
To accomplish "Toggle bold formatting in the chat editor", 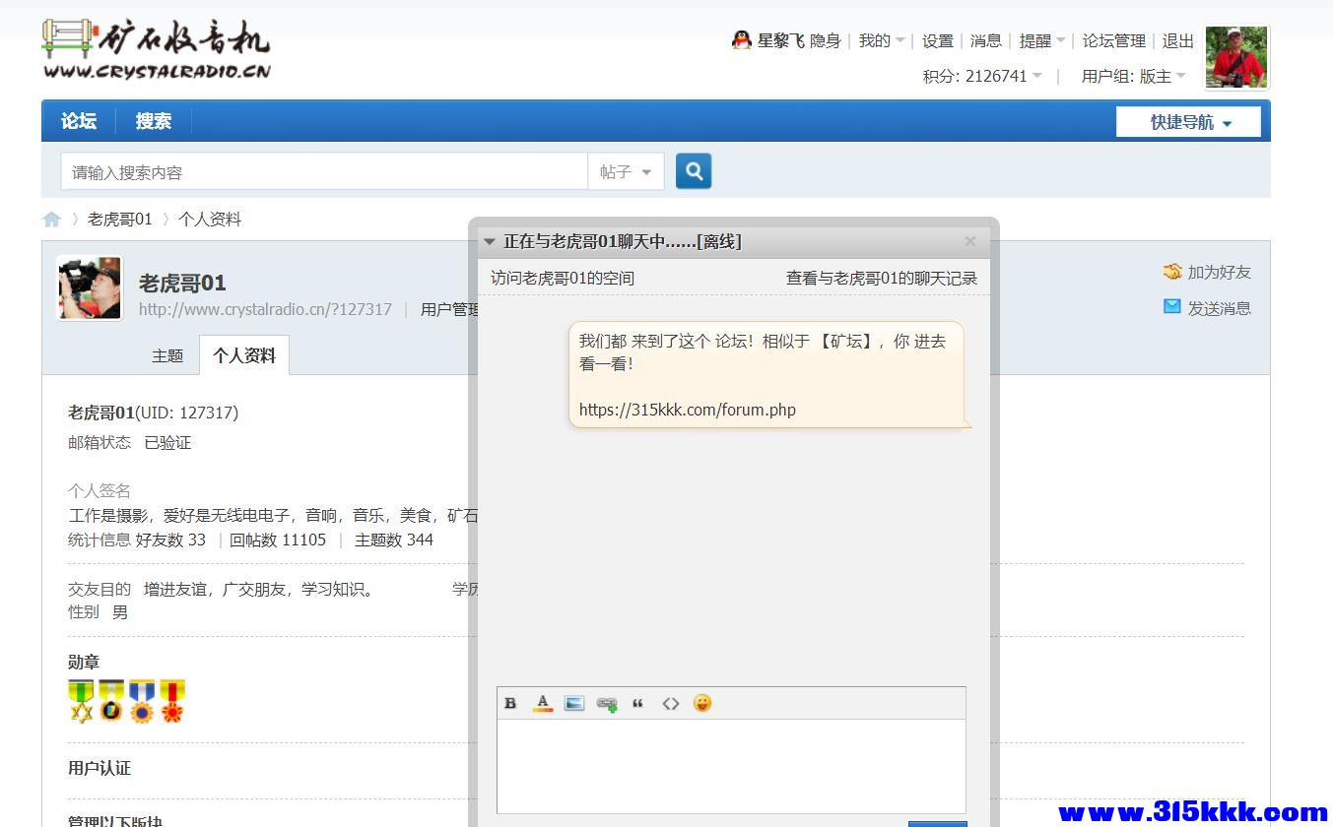I will 510,703.
